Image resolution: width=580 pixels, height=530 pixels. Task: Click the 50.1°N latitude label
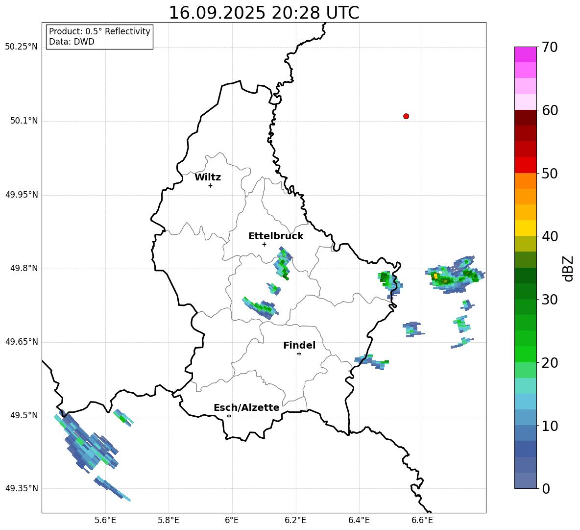pyautogui.click(x=24, y=121)
